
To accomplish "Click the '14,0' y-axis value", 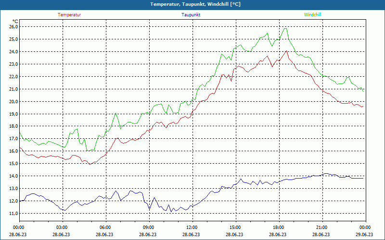I will (13, 176).
